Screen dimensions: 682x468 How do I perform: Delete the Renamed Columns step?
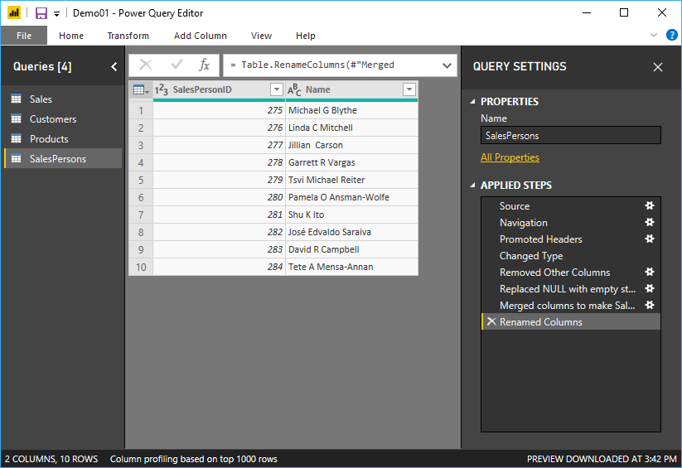[491, 321]
